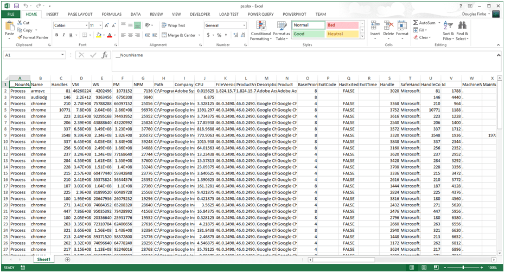Screen dimensions: 505x273
Task: Expand the General number format dropdown
Action: [x=244, y=25]
